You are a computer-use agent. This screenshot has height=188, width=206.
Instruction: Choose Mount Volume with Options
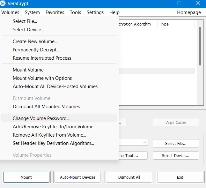pyautogui.click(x=59, y=78)
